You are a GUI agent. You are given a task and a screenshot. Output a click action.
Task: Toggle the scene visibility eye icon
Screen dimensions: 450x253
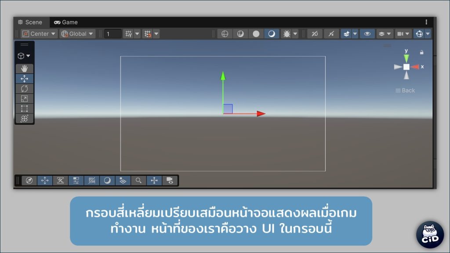(367, 34)
